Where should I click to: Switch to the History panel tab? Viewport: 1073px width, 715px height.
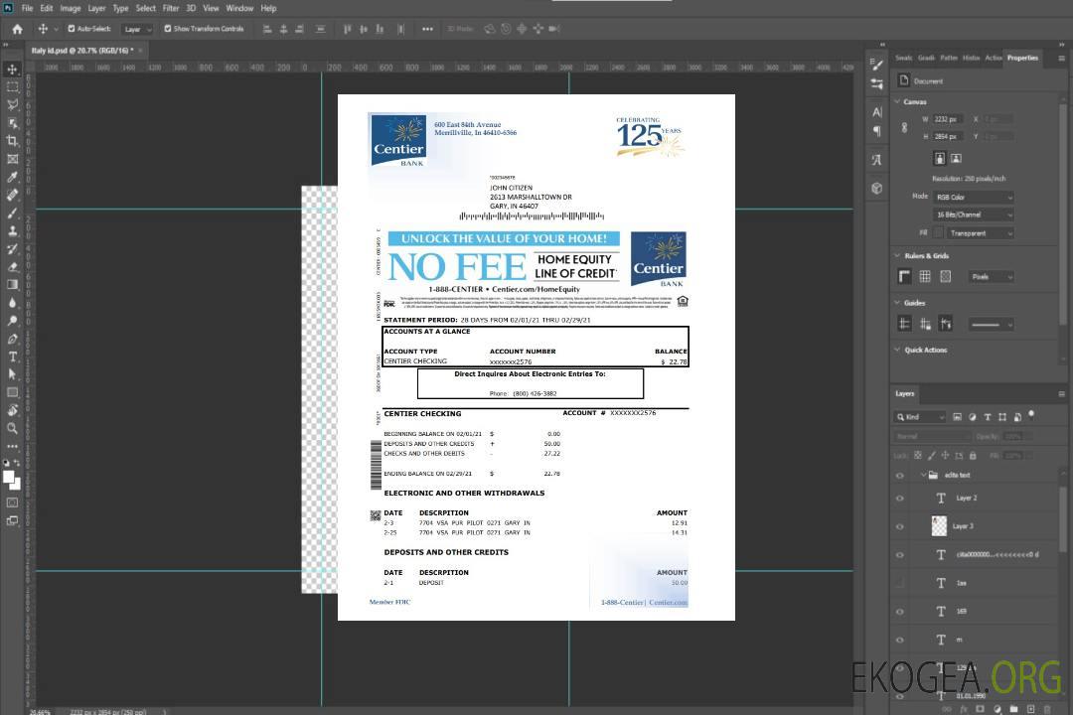coord(971,59)
